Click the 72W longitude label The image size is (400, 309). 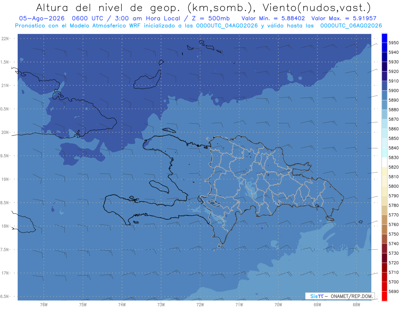point(200,304)
